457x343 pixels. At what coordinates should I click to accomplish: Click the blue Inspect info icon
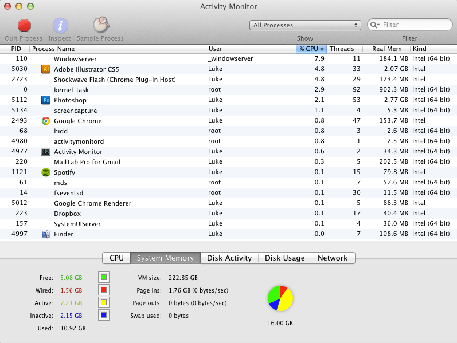[x=60, y=25]
